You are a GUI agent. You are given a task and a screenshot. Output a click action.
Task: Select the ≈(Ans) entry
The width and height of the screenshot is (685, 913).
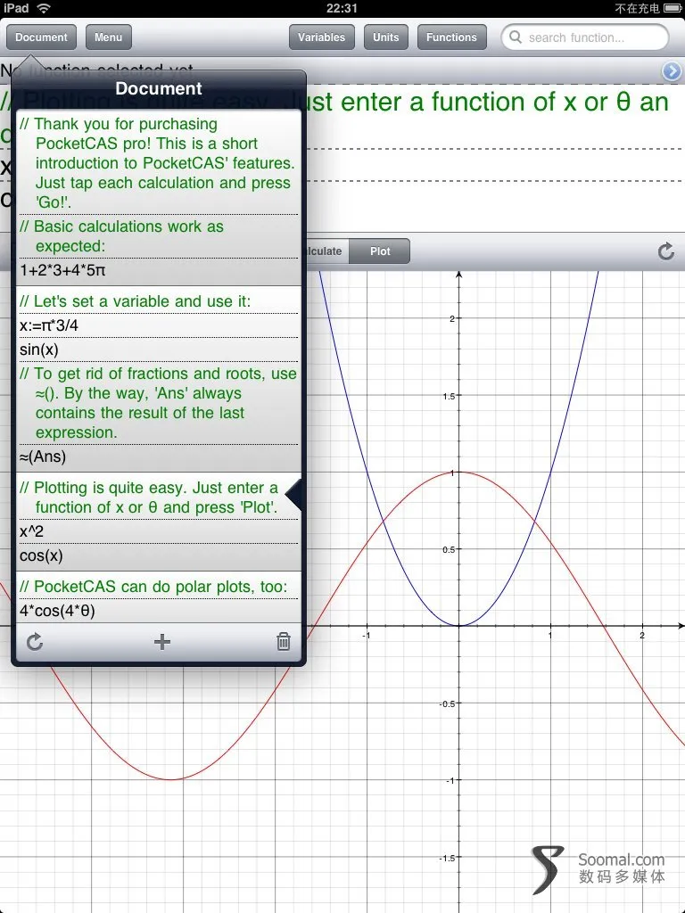159,457
